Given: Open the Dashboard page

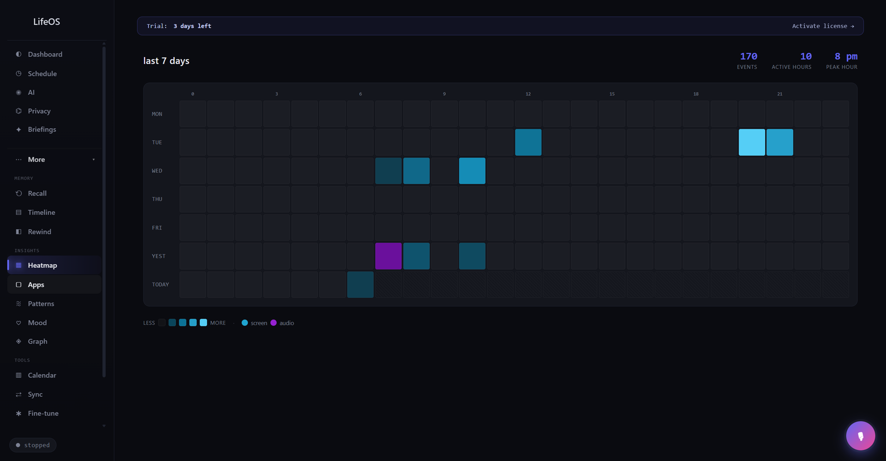Looking at the screenshot, I should pyautogui.click(x=54, y=54).
